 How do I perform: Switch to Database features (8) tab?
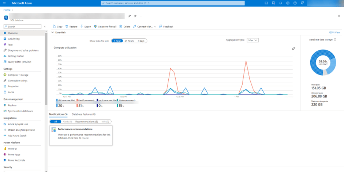click(83, 114)
